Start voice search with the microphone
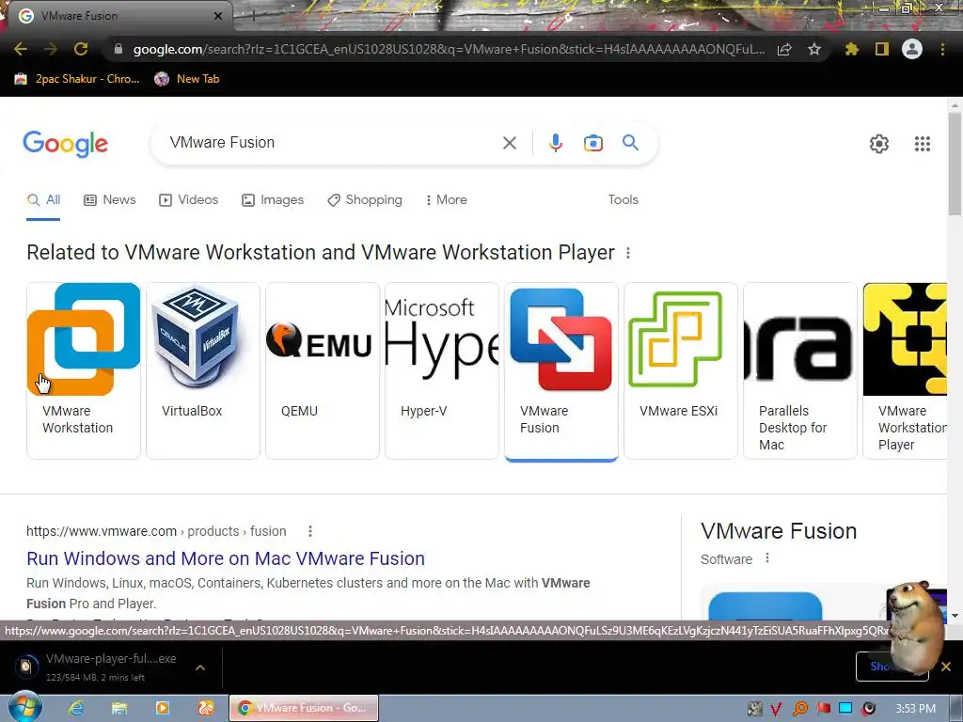 (555, 143)
